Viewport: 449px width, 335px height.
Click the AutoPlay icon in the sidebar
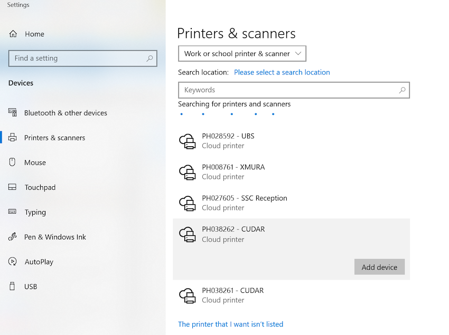12,261
